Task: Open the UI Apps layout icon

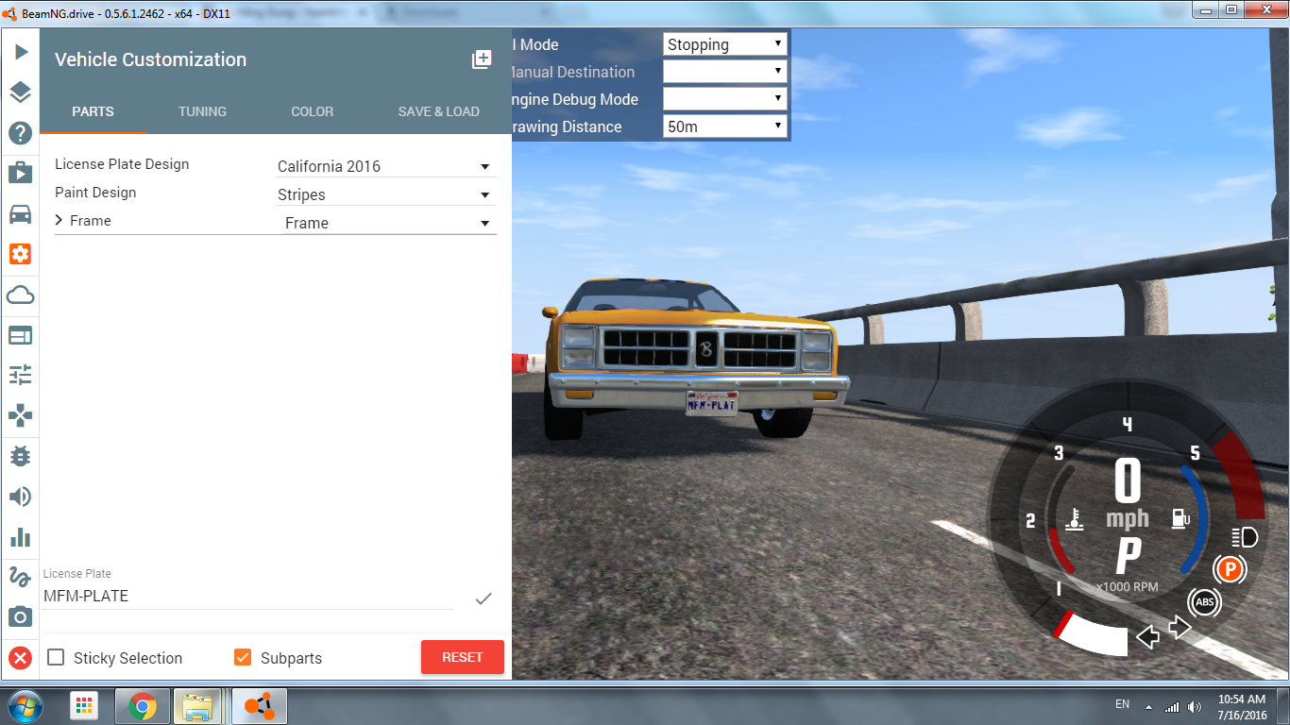Action: click(21, 335)
